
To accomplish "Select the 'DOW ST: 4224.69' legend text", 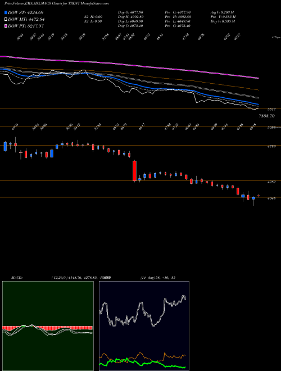I will pyautogui.click(x=25, y=12).
